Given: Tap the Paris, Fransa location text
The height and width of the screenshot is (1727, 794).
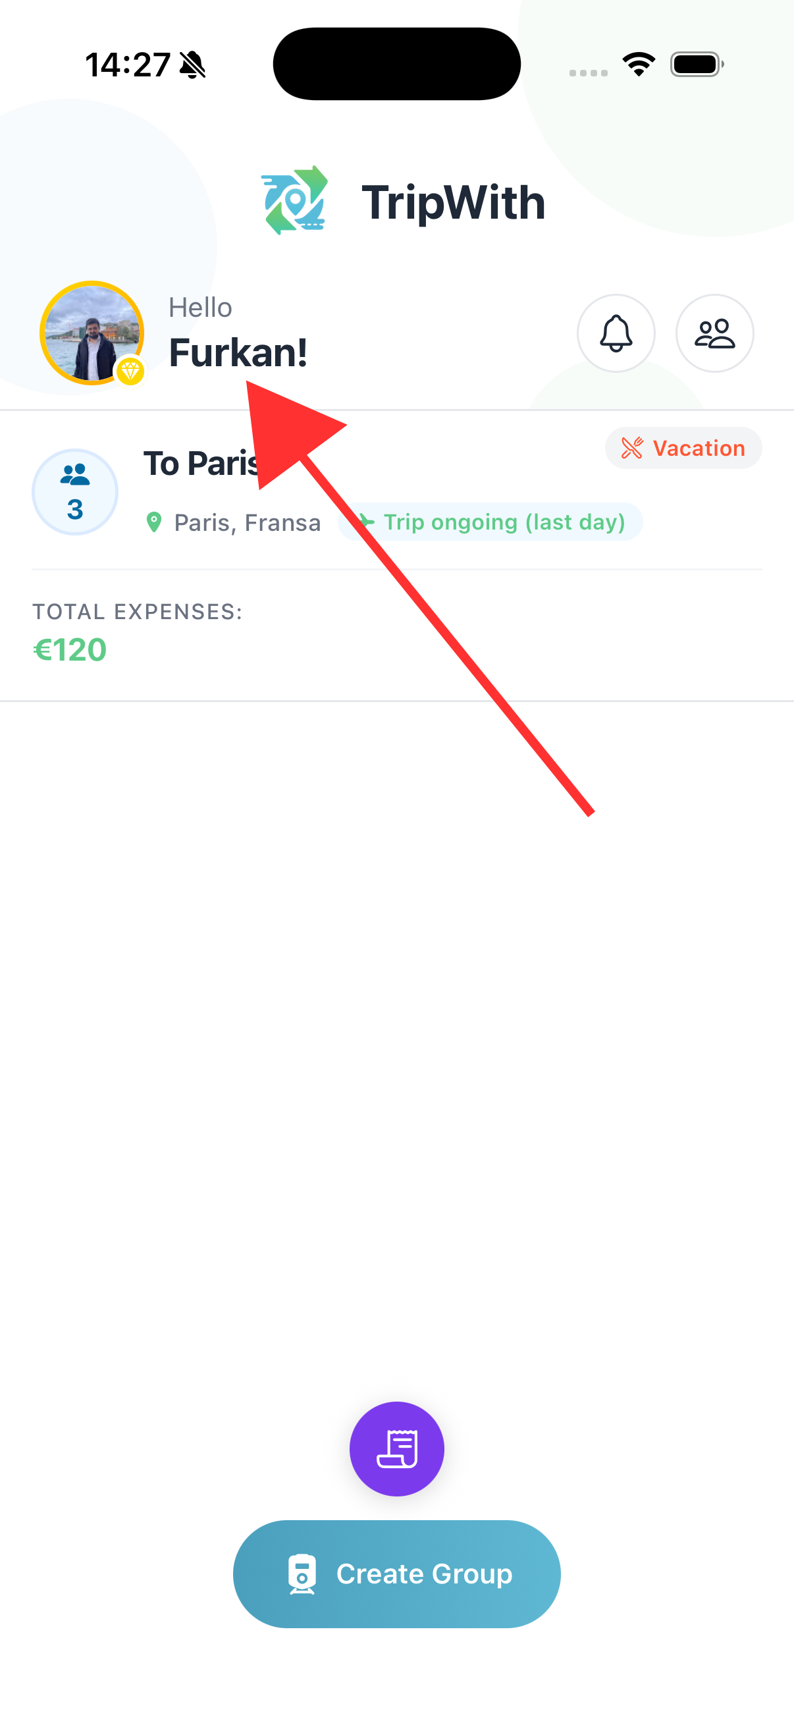Looking at the screenshot, I should click(248, 522).
